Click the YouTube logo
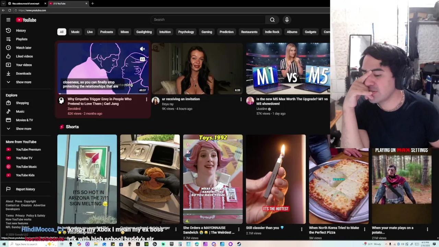 pyautogui.click(x=26, y=20)
